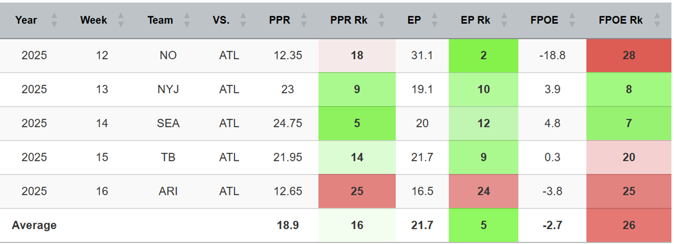The height and width of the screenshot is (244, 674).
Task: Click the red FPOE Rk 28 cell
Action: 629,55
